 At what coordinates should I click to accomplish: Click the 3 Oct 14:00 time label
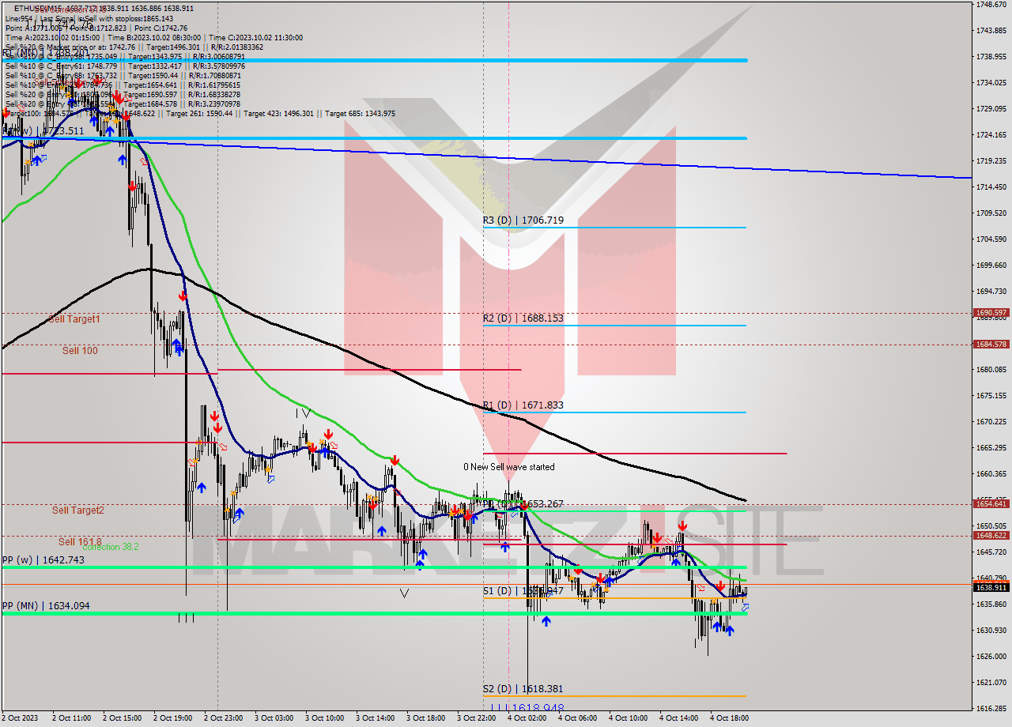tap(376, 718)
